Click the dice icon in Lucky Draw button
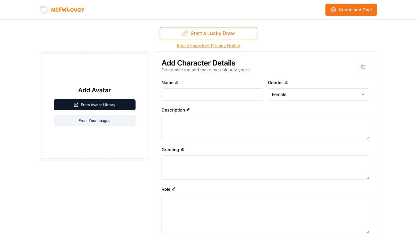This screenshot has height=234, width=417. click(x=185, y=33)
